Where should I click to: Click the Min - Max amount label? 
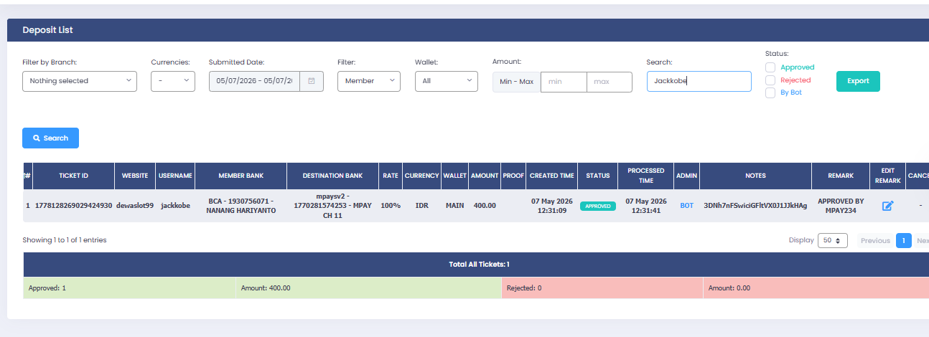pyautogui.click(x=516, y=82)
